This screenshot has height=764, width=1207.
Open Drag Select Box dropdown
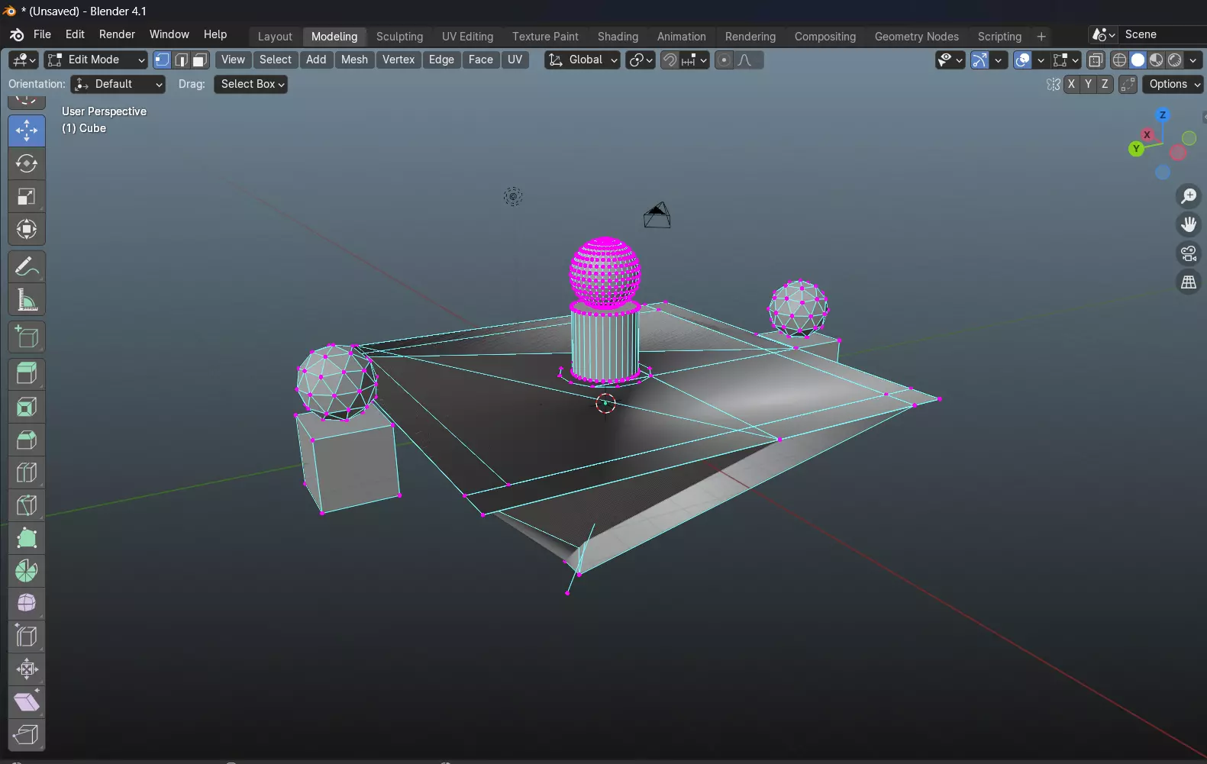coord(251,84)
